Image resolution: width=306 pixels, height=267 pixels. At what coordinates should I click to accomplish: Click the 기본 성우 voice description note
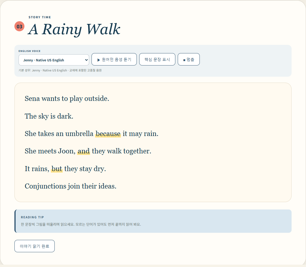(60, 70)
